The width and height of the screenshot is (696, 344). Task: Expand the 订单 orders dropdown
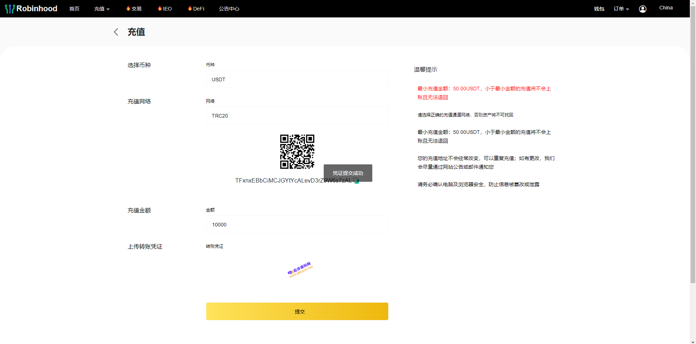point(621,9)
